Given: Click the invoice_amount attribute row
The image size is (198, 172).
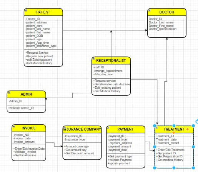Looking at the screenshot, I should click(24, 142).
